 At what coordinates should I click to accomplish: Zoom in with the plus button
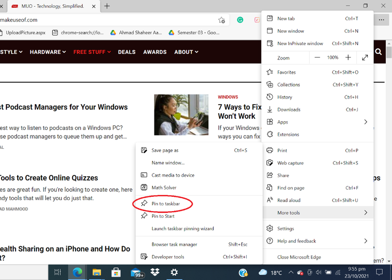[348, 58]
